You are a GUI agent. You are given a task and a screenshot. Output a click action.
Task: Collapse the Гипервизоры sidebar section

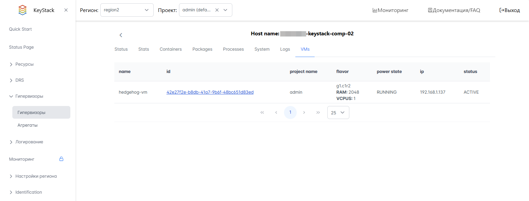[x=29, y=96]
